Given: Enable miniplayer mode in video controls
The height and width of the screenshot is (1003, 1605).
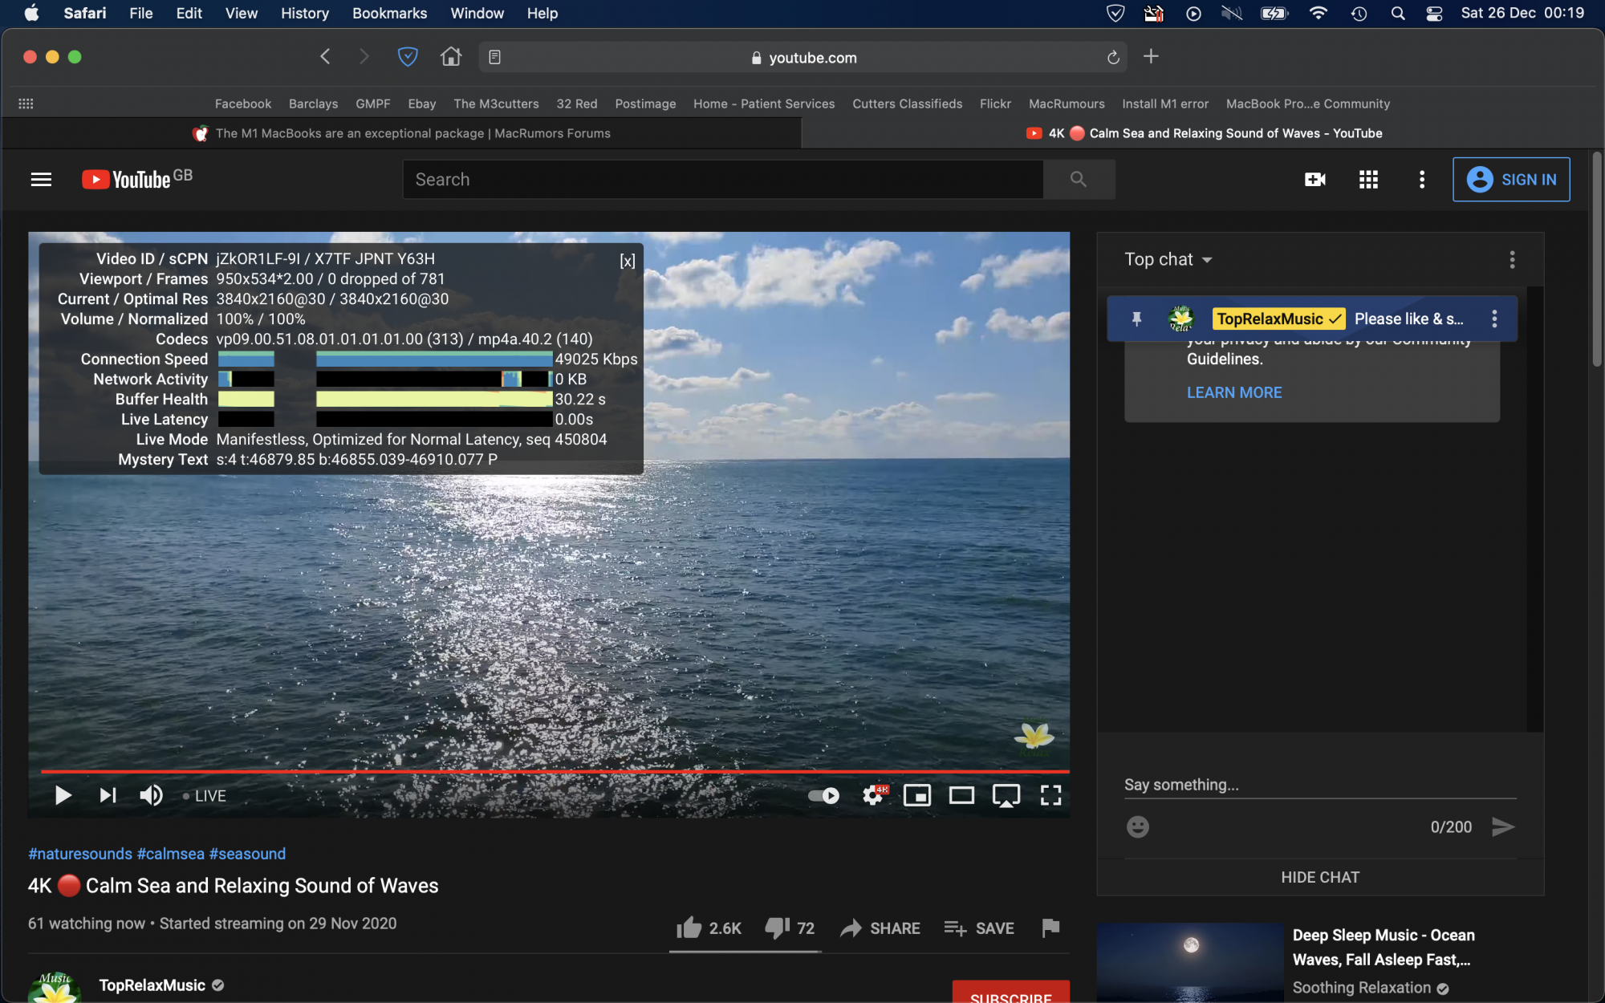Looking at the screenshot, I should [x=916, y=795].
